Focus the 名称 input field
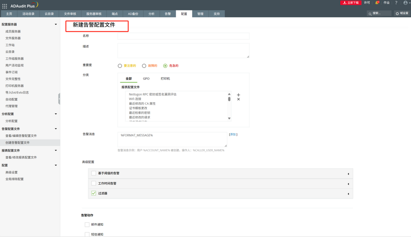411x237 pixels. tap(183, 36)
